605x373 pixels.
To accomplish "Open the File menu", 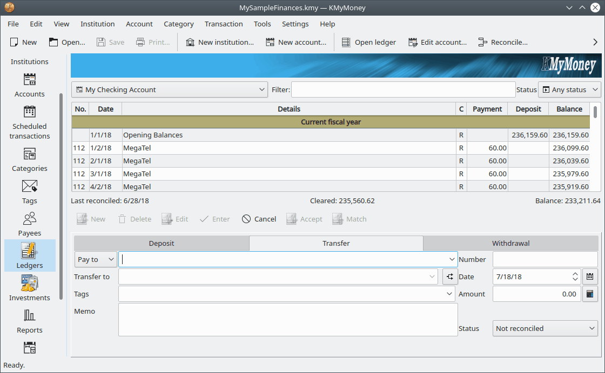I will [x=13, y=24].
